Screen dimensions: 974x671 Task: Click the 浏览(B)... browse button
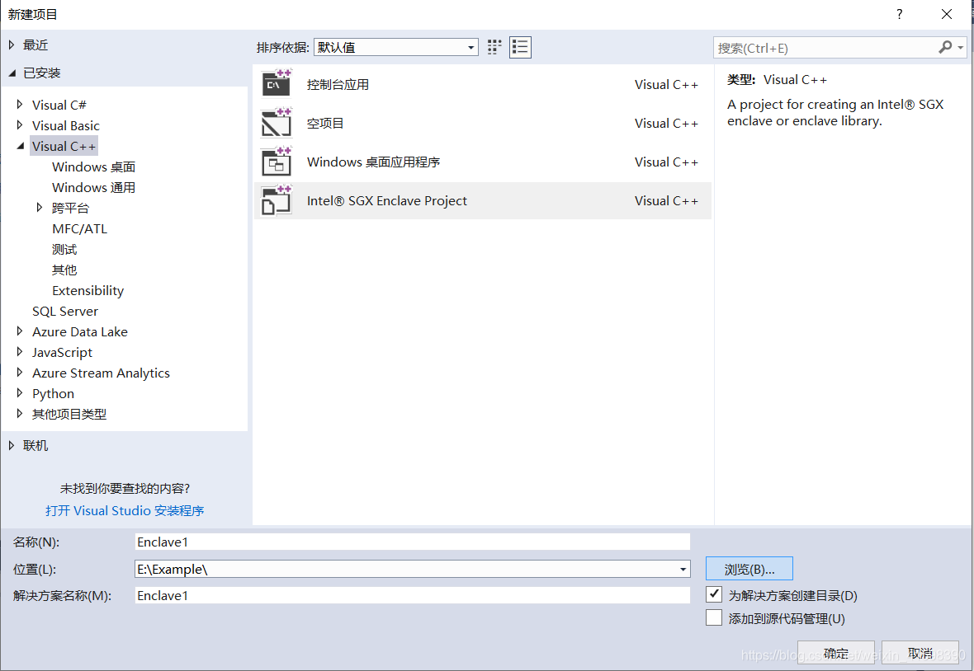pyautogui.click(x=749, y=569)
